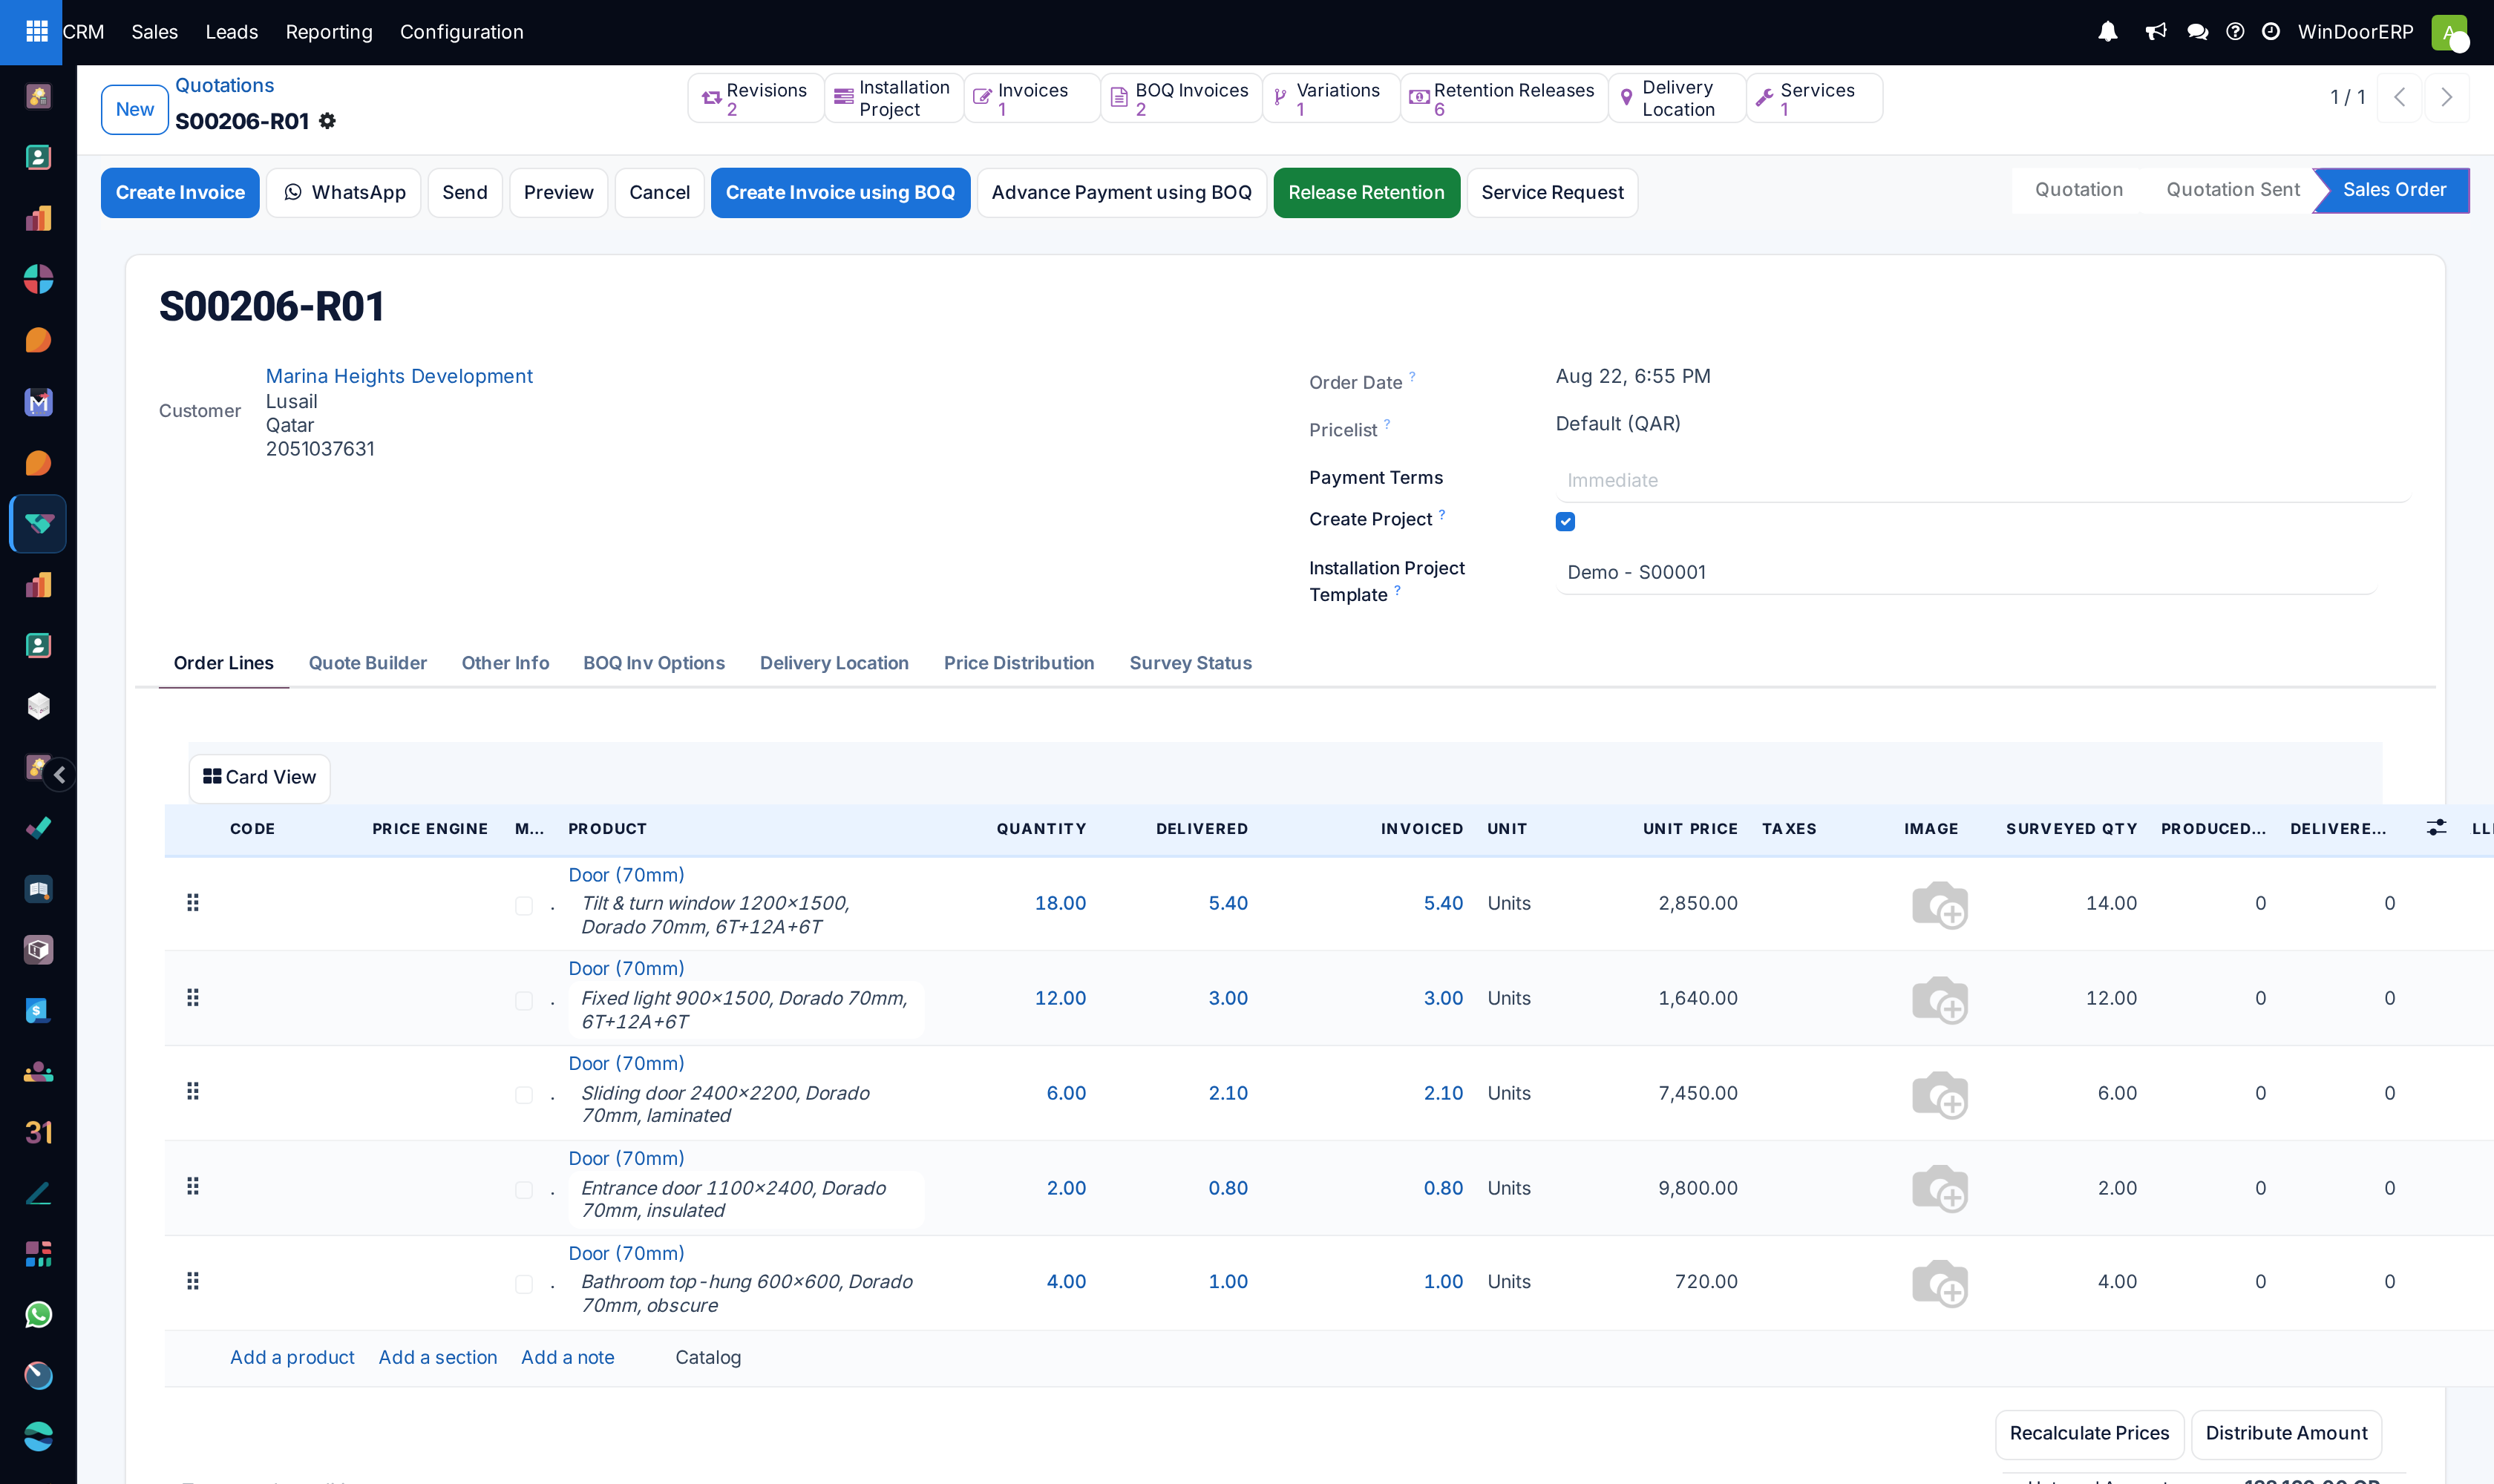Grab the drag handle of Sliding door row
2494x1484 pixels.
(x=193, y=1091)
